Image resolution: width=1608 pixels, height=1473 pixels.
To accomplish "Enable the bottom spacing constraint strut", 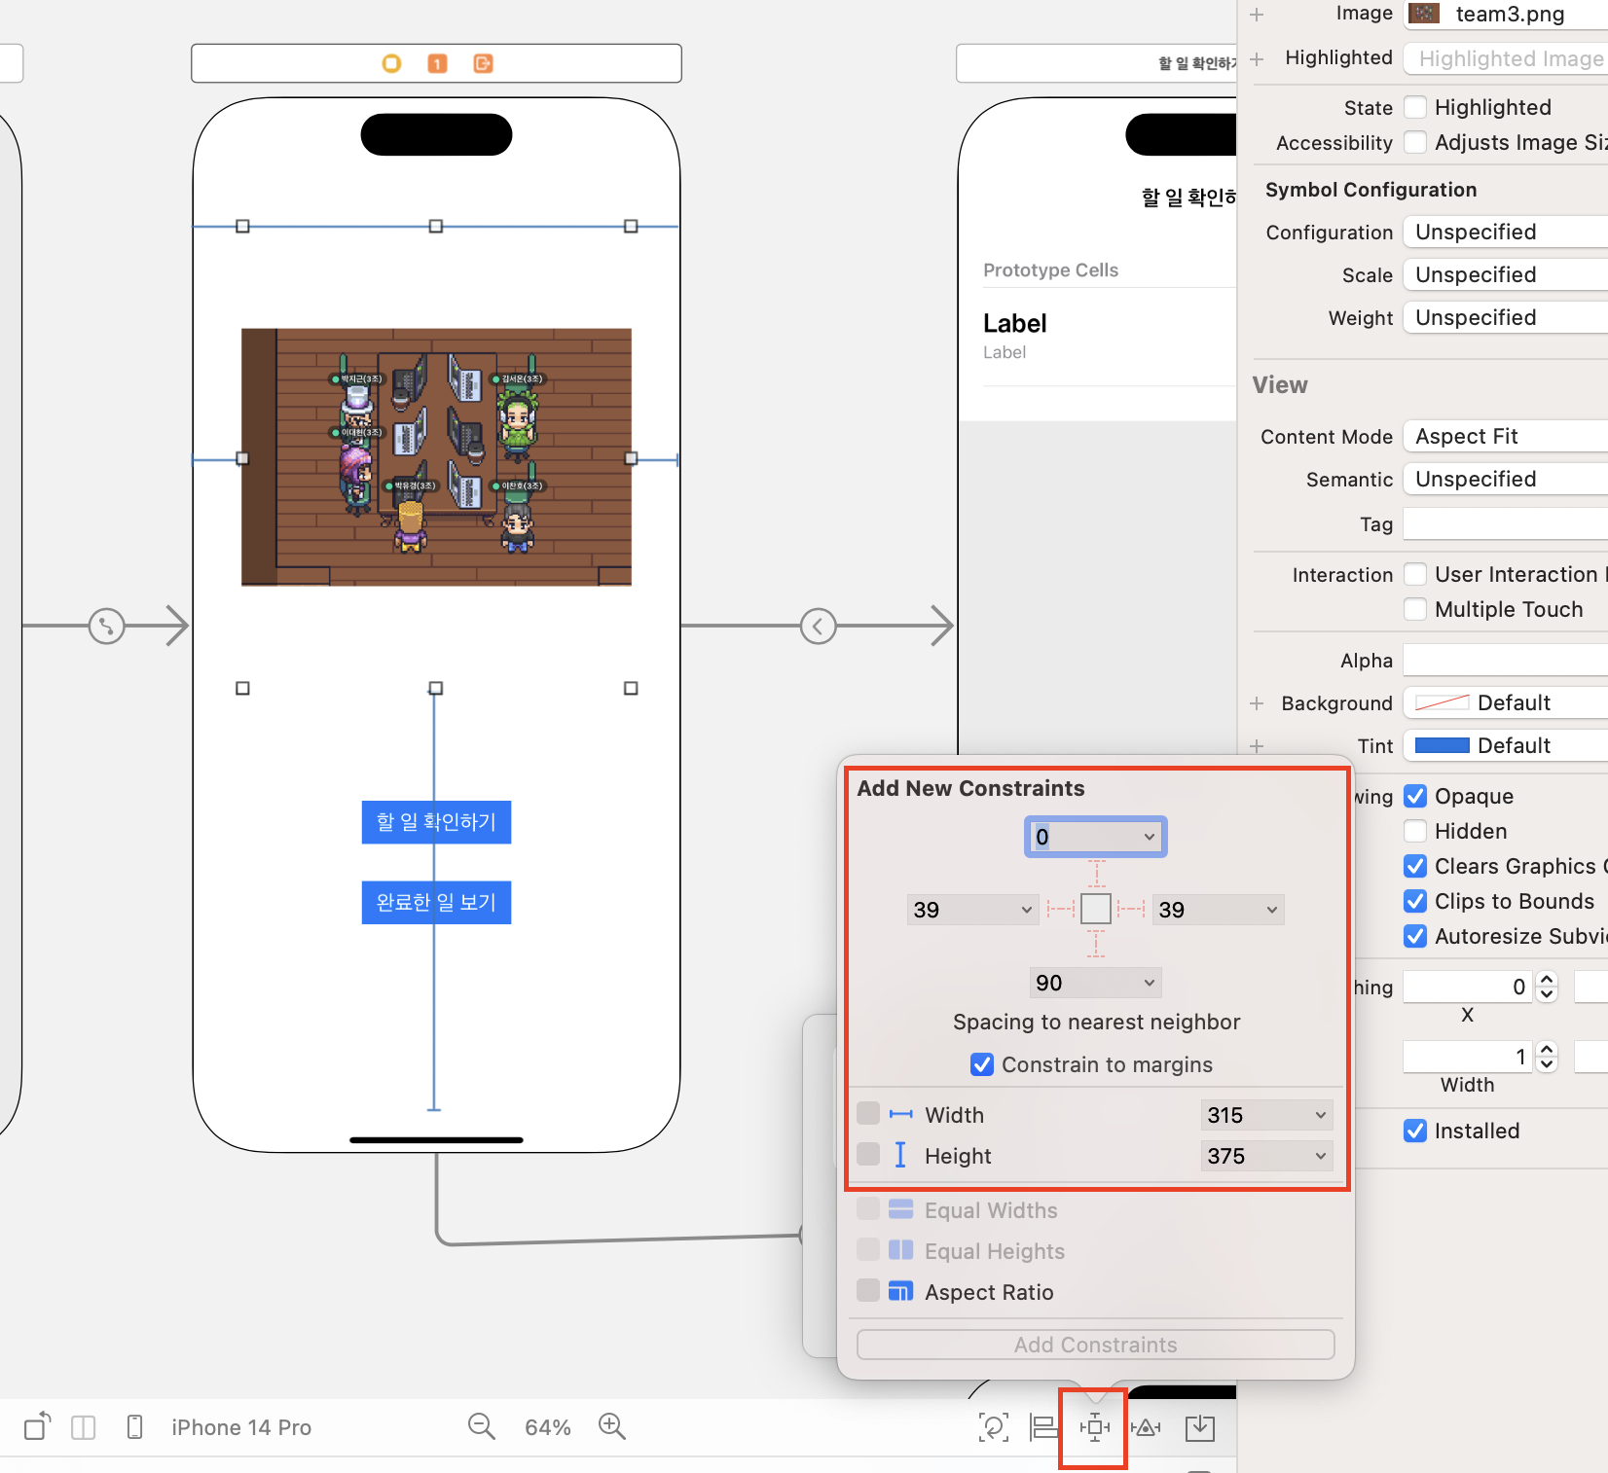I will click(x=1096, y=944).
